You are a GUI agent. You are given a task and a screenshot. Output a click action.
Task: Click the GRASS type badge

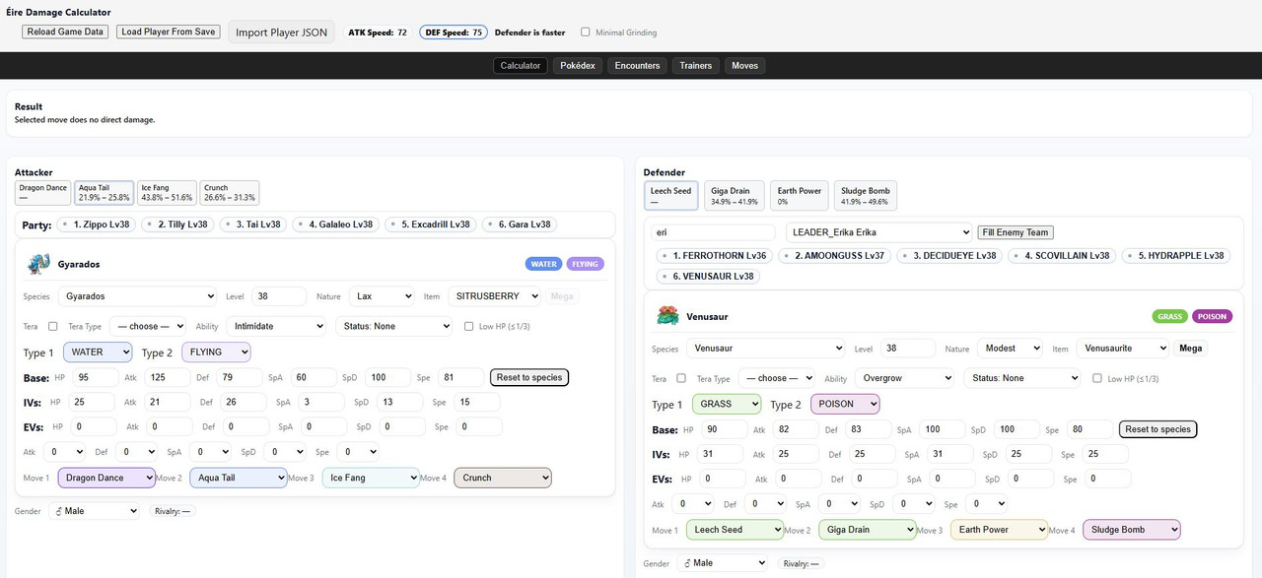click(1169, 316)
